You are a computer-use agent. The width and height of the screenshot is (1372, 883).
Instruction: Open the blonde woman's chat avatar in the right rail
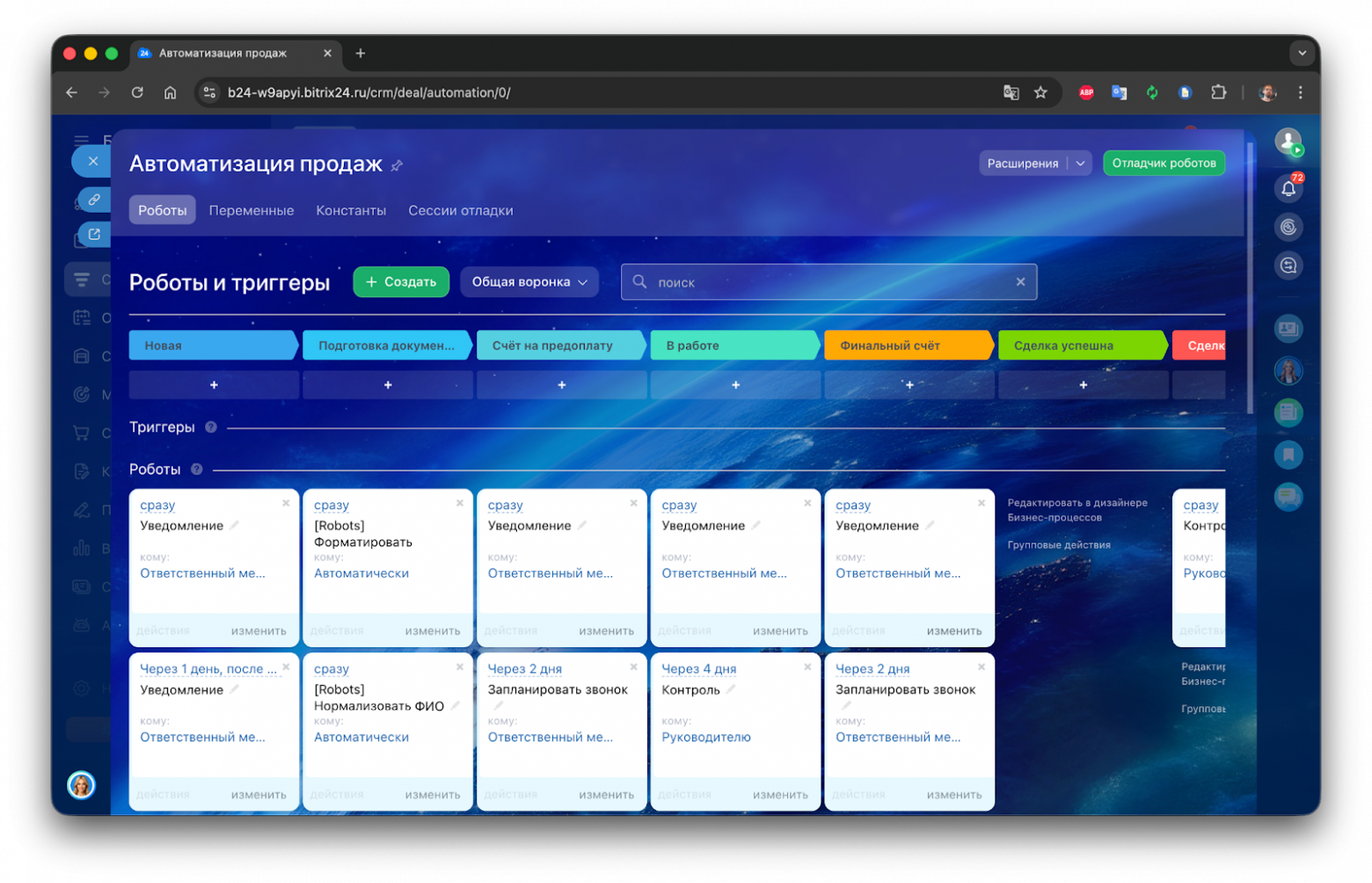[x=1288, y=370]
